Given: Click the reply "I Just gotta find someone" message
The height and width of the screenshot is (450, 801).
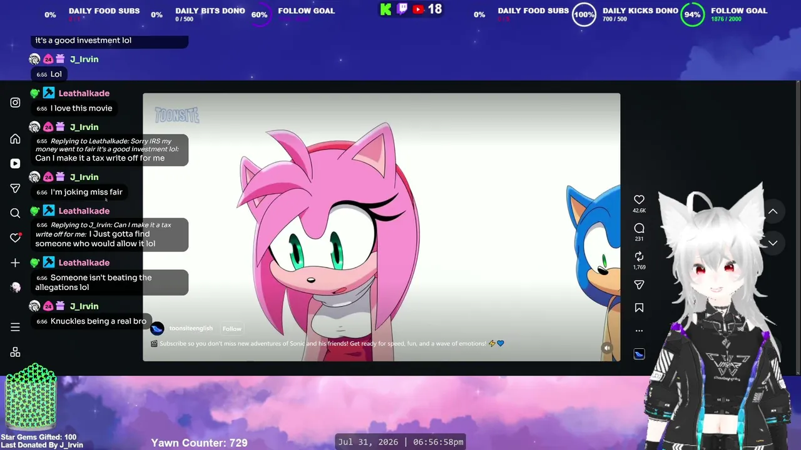Looking at the screenshot, I should pos(110,234).
